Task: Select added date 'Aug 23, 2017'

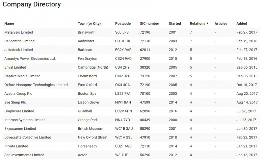Action: click(x=247, y=93)
